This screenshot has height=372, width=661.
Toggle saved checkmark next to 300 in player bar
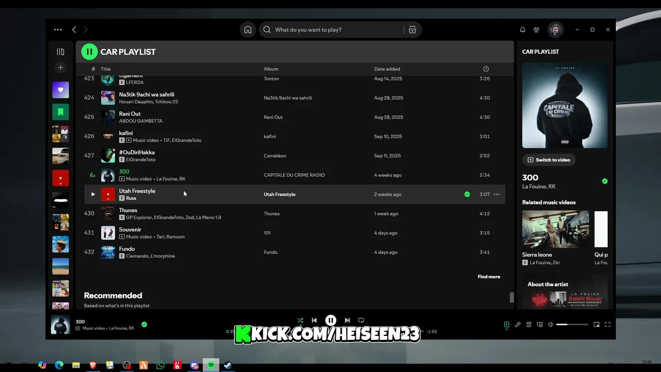click(x=144, y=324)
